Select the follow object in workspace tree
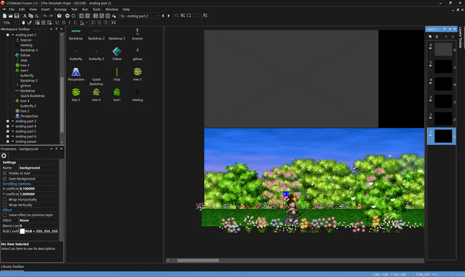Image resolution: width=465 pixels, height=277 pixels. click(x=25, y=55)
